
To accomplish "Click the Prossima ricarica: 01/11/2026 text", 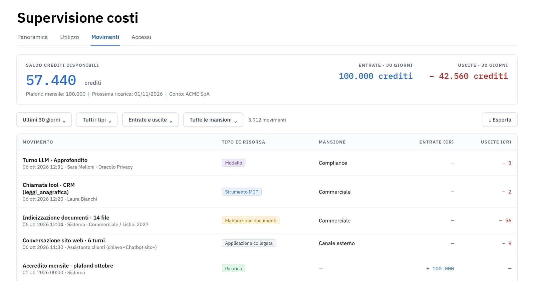I will tap(127, 94).
